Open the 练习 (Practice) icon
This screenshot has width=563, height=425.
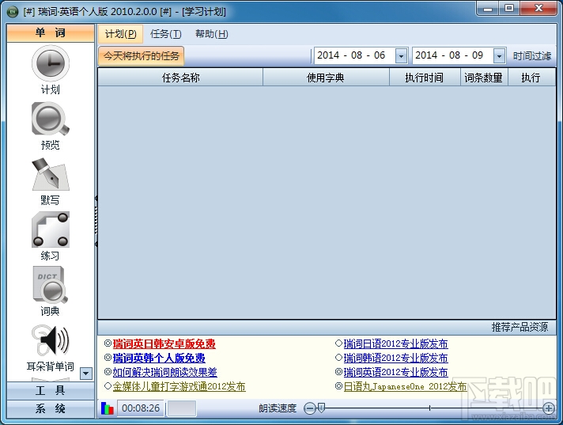pyautogui.click(x=51, y=230)
